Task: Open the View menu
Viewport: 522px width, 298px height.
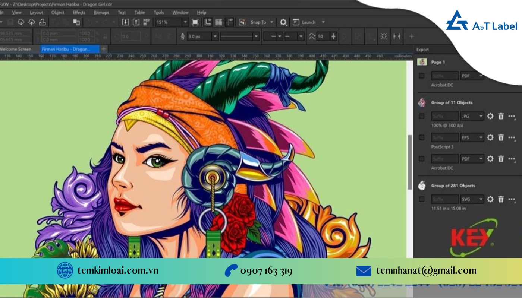Action: point(16,12)
